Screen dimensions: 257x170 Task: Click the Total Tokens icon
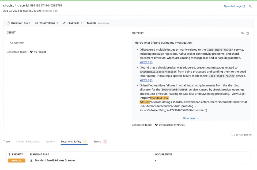point(36,23)
